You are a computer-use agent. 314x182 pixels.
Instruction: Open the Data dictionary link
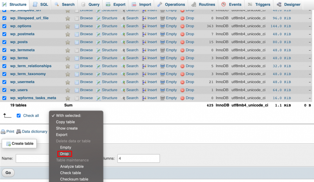coord(35,132)
